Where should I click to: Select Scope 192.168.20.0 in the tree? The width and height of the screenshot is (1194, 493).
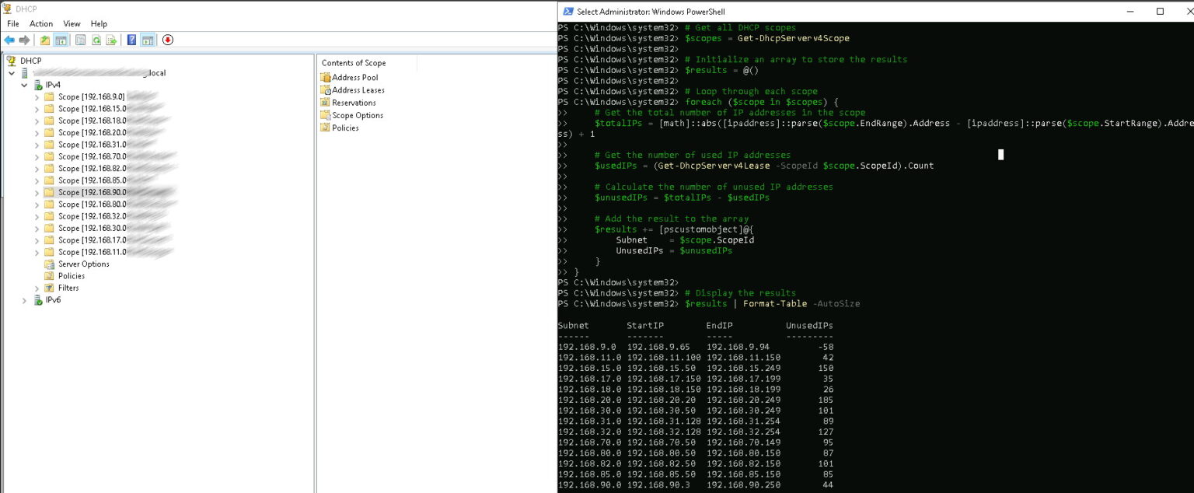pos(91,133)
